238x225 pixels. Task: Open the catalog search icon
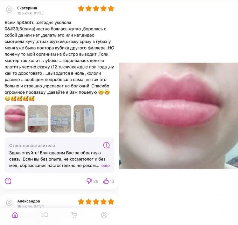tap(45, 215)
